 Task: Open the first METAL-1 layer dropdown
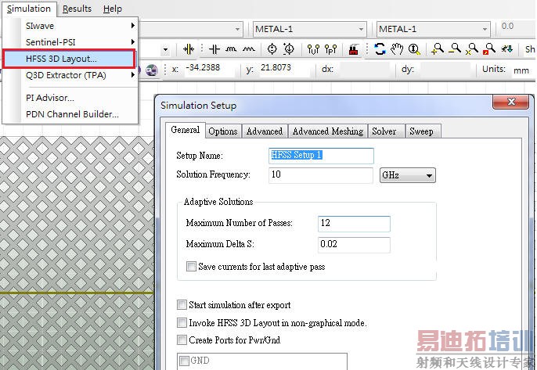(310, 29)
